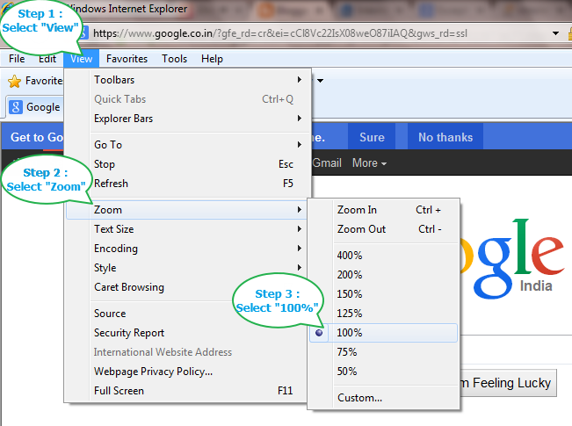The image size is (572, 426).
Task: Open Custom zoom dialog
Action: [x=383, y=398]
